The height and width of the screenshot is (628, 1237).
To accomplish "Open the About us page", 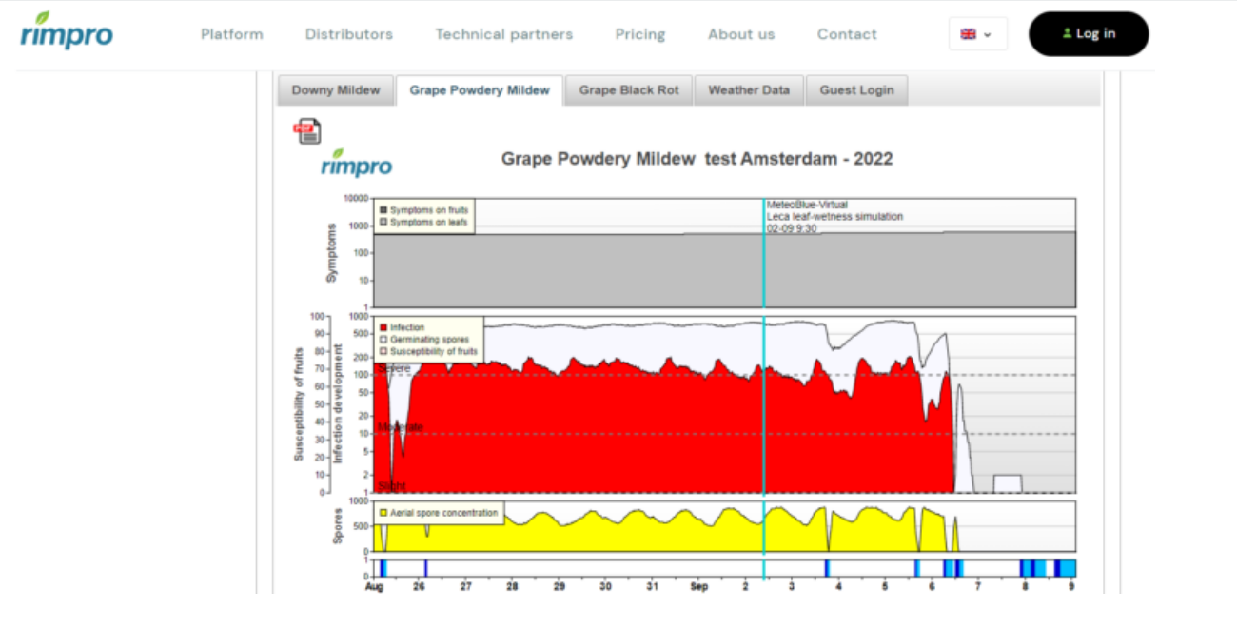I will tap(740, 34).
